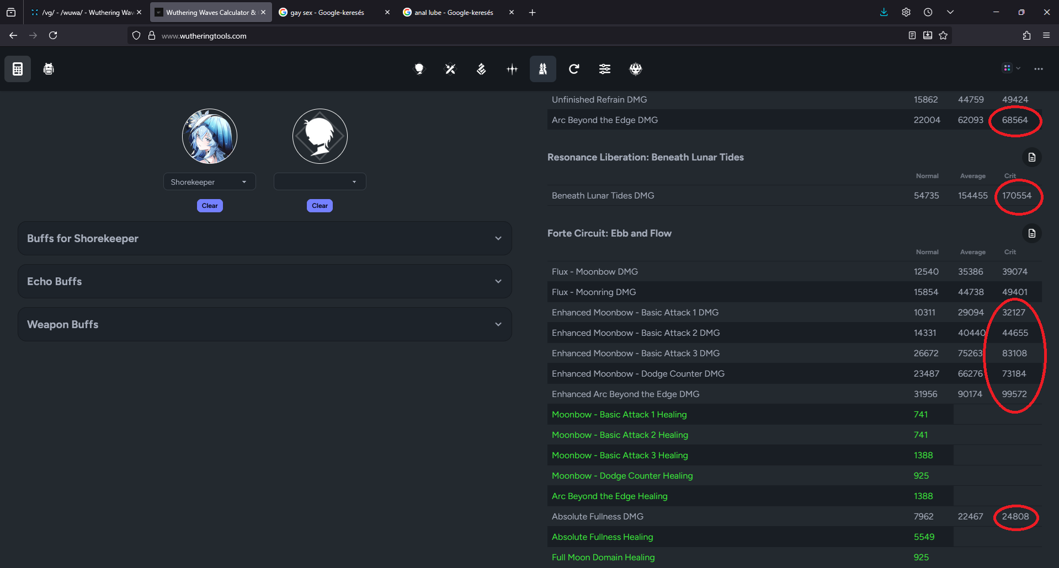Bookmark this page with the star

pos(943,35)
